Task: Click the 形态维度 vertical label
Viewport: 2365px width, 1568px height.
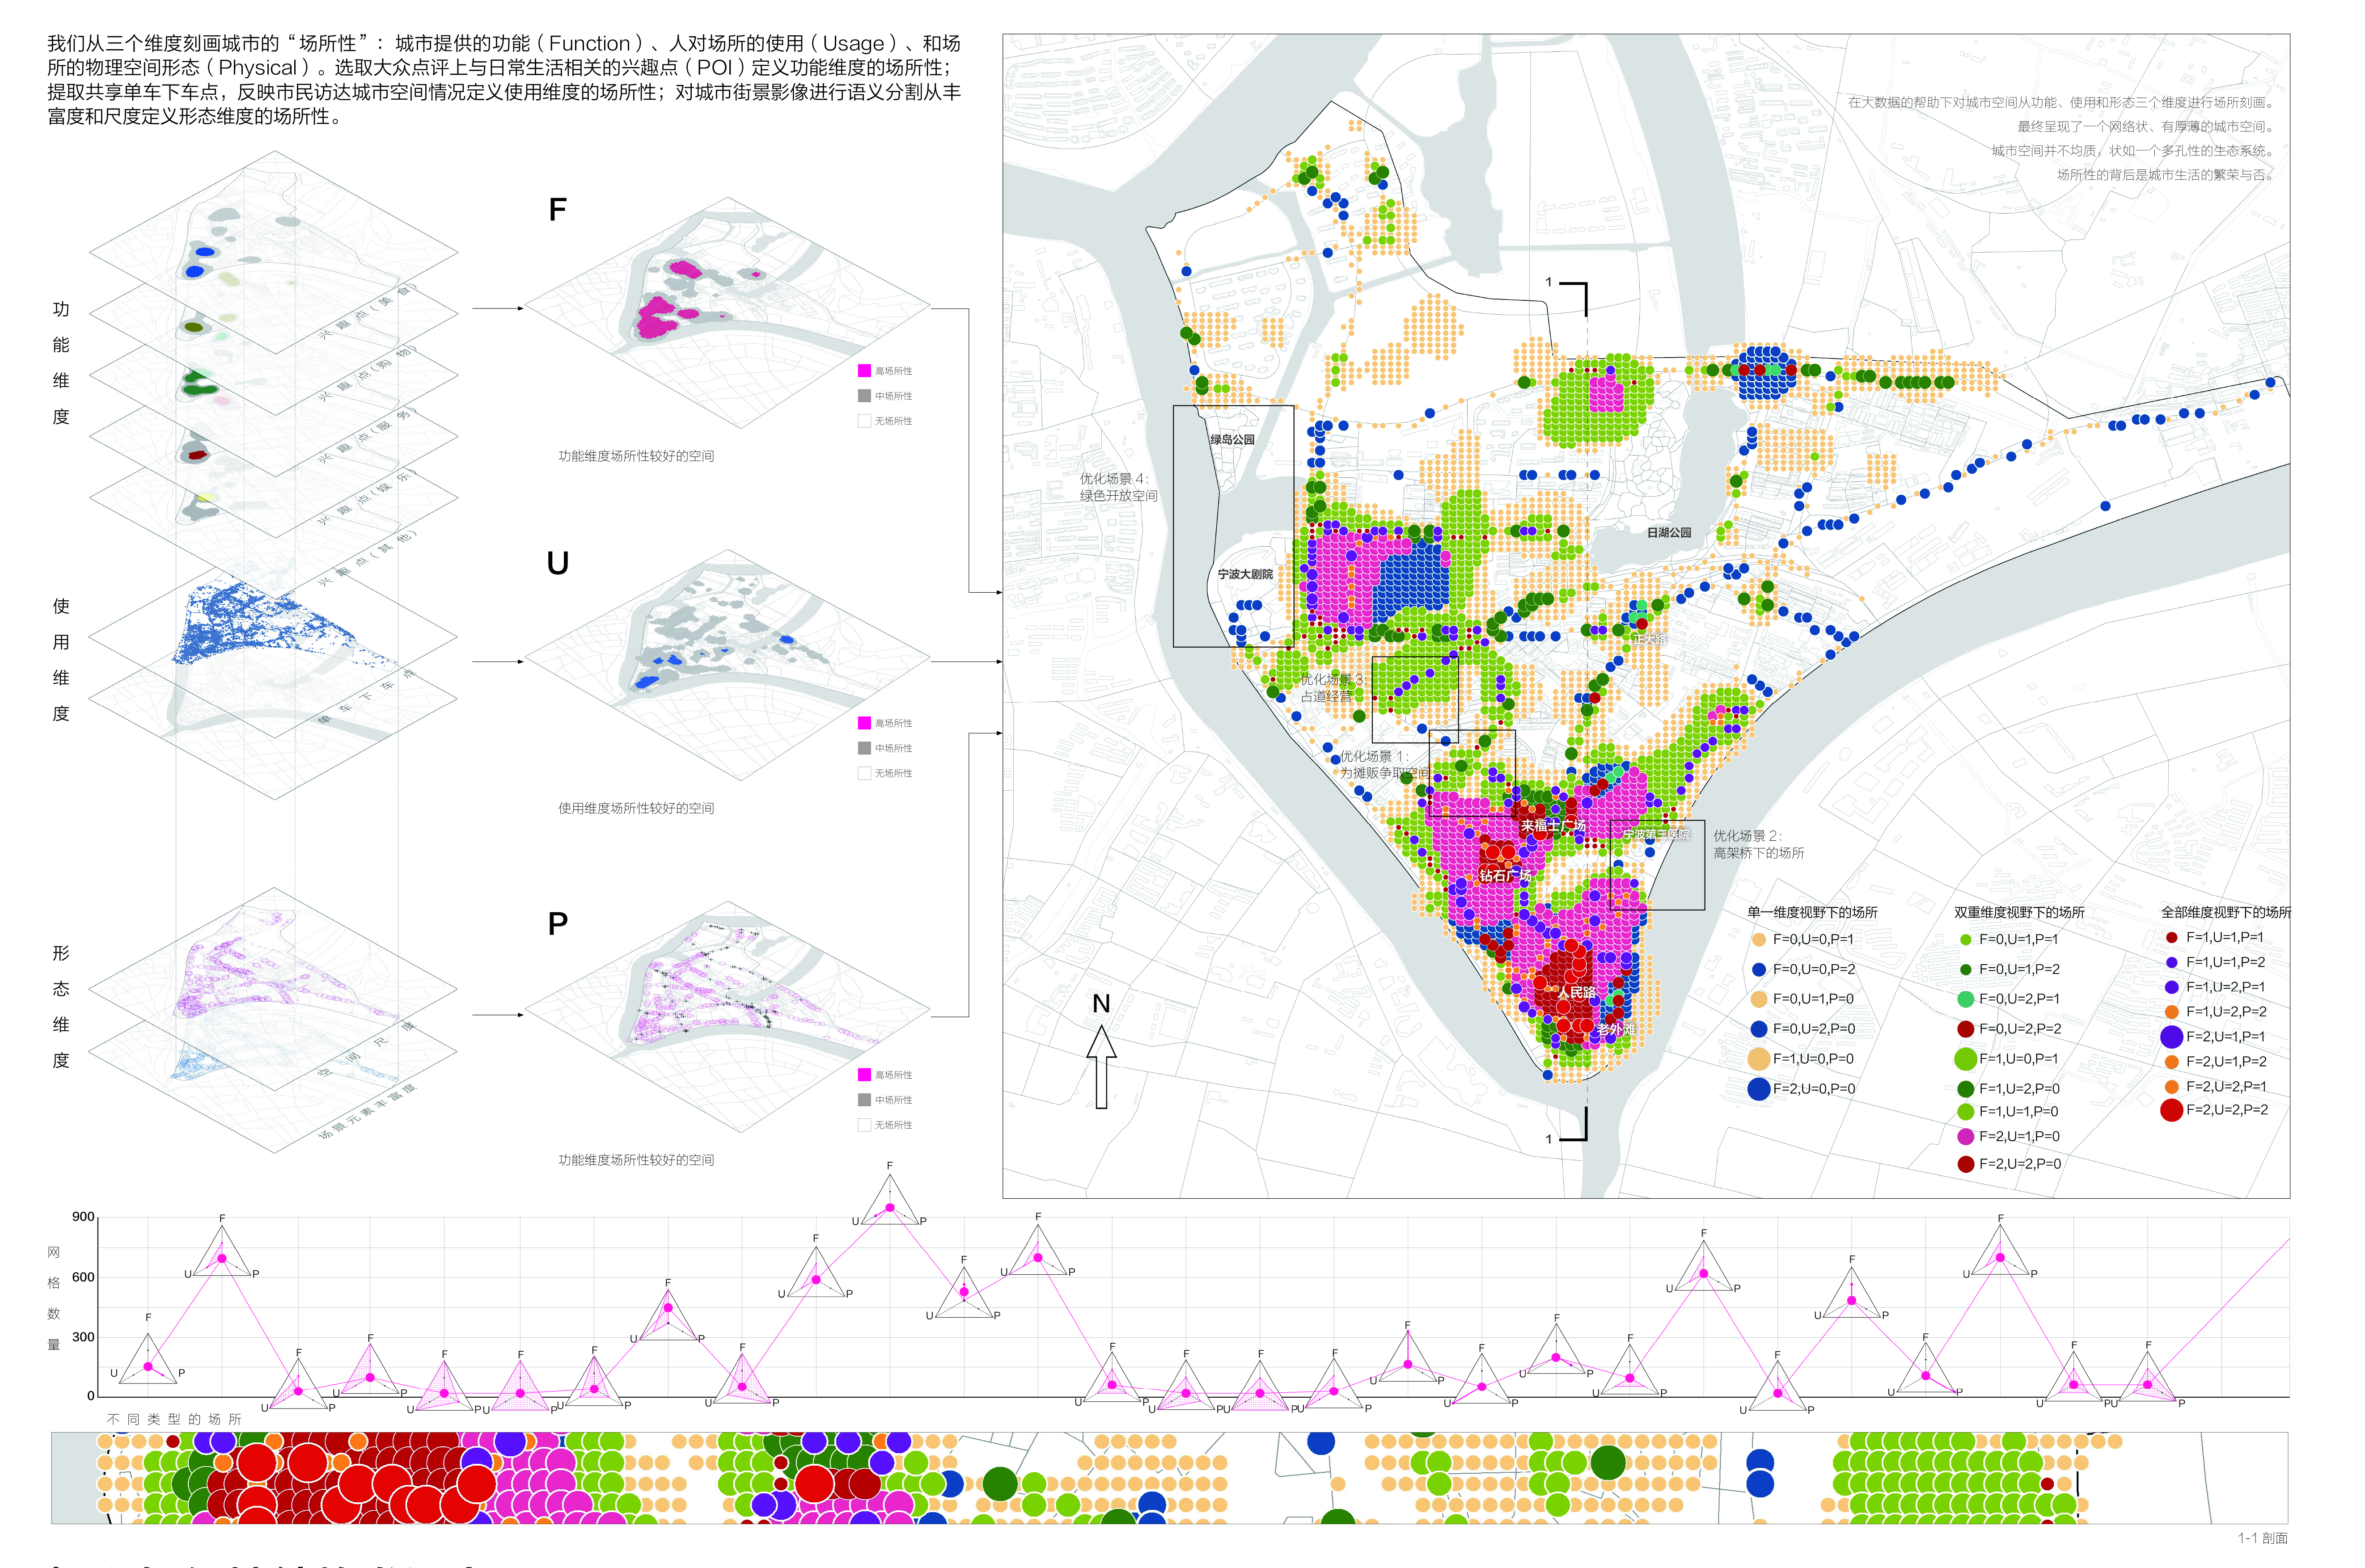Action: point(61,1007)
